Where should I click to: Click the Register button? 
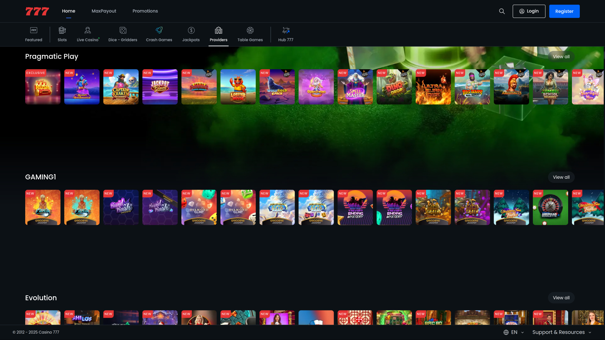click(564, 11)
